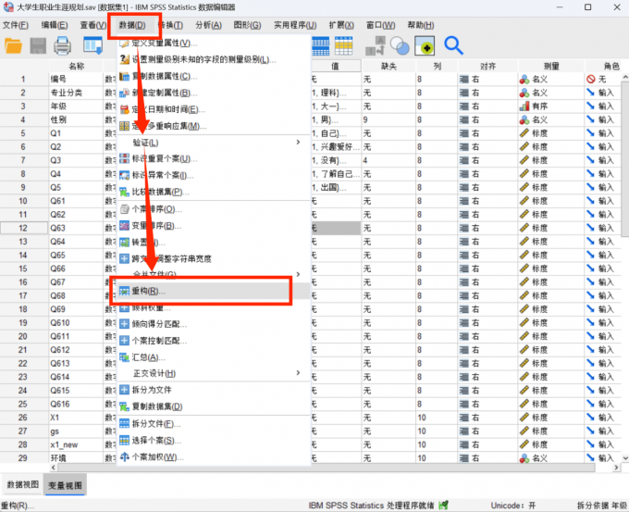Screen dimensions: 629x512
Task: Click the 缺失 column header
Action: pyautogui.click(x=388, y=66)
